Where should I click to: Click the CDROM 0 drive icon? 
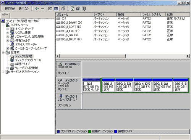[x=60, y=64]
